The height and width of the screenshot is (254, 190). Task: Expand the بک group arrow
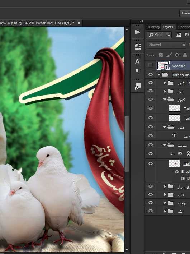(x=165, y=211)
